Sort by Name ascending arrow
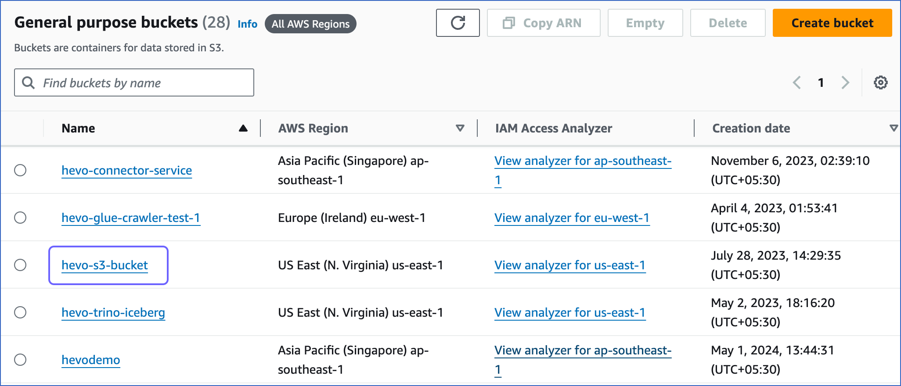This screenshot has height=386, width=901. 243,128
